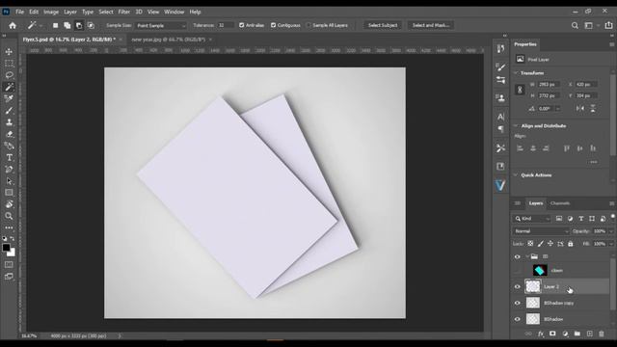Image resolution: width=617 pixels, height=347 pixels.
Task: Toggle Anti-alias checkbox
Action: coord(242,25)
